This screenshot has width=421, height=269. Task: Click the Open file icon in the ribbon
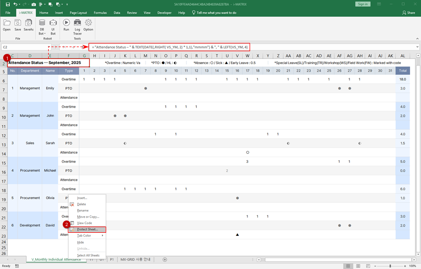(x=7, y=24)
